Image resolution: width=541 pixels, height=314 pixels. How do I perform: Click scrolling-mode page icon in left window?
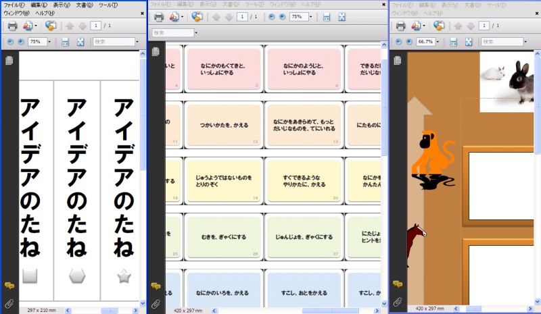tap(65, 42)
